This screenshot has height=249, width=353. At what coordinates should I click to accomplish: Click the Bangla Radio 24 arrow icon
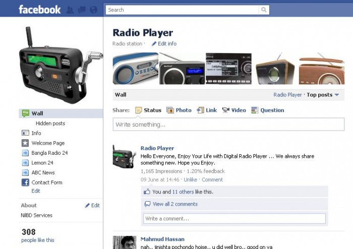25,153
